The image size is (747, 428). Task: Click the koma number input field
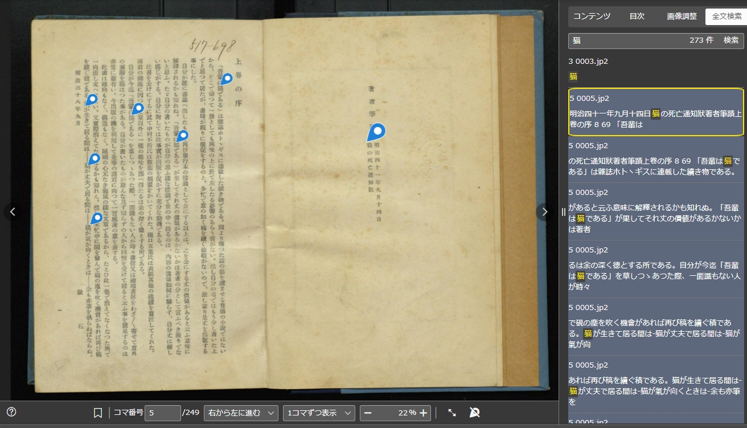162,413
